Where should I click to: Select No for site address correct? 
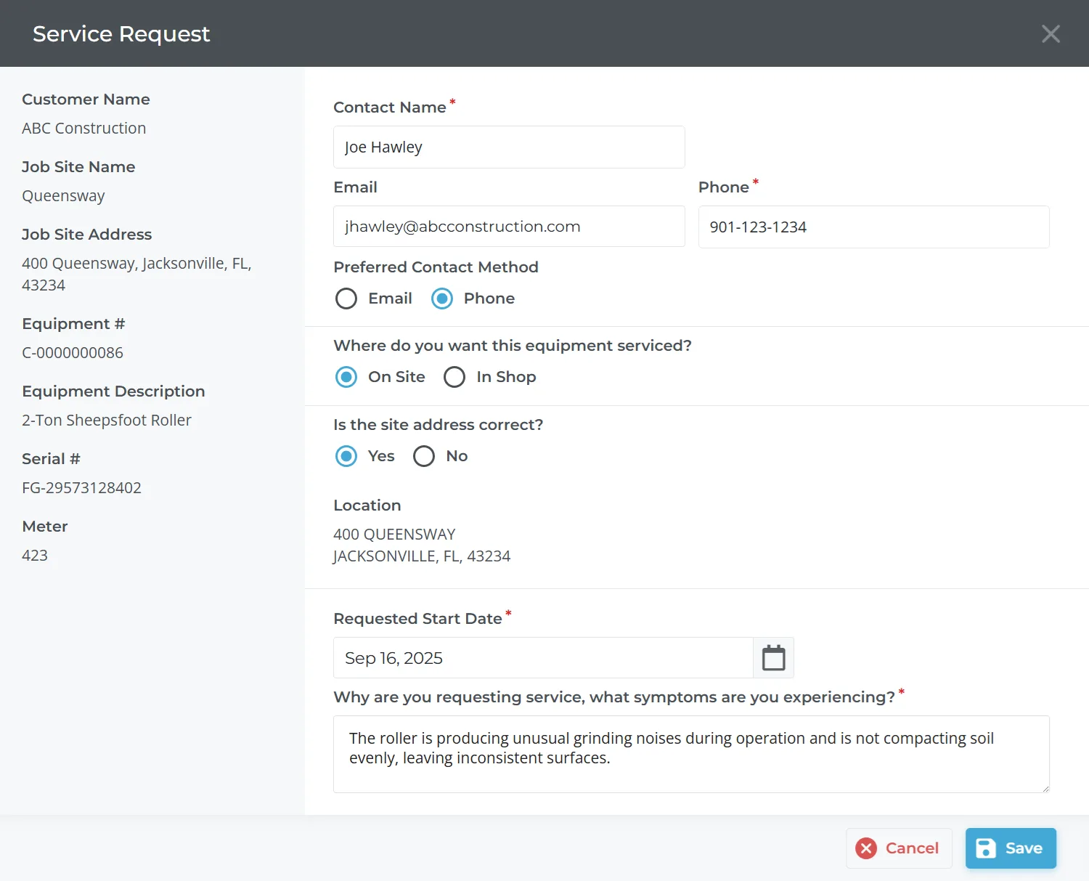click(x=424, y=456)
